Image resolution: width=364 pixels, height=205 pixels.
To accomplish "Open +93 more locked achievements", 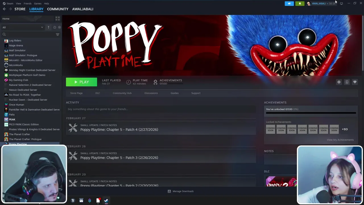I will (345, 129).
